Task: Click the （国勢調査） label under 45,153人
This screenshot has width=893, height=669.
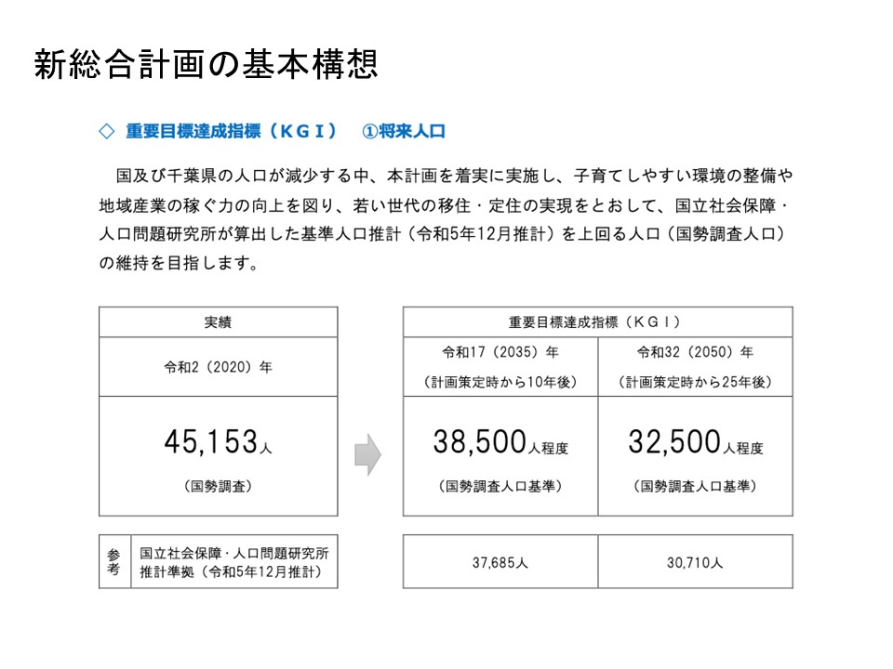Action: [218, 486]
